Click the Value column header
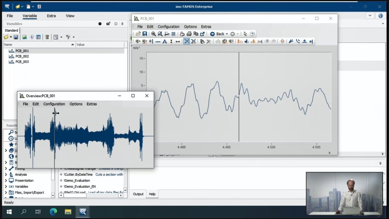Image resolution: width=389 pixels, height=219 pixels. 100,44
